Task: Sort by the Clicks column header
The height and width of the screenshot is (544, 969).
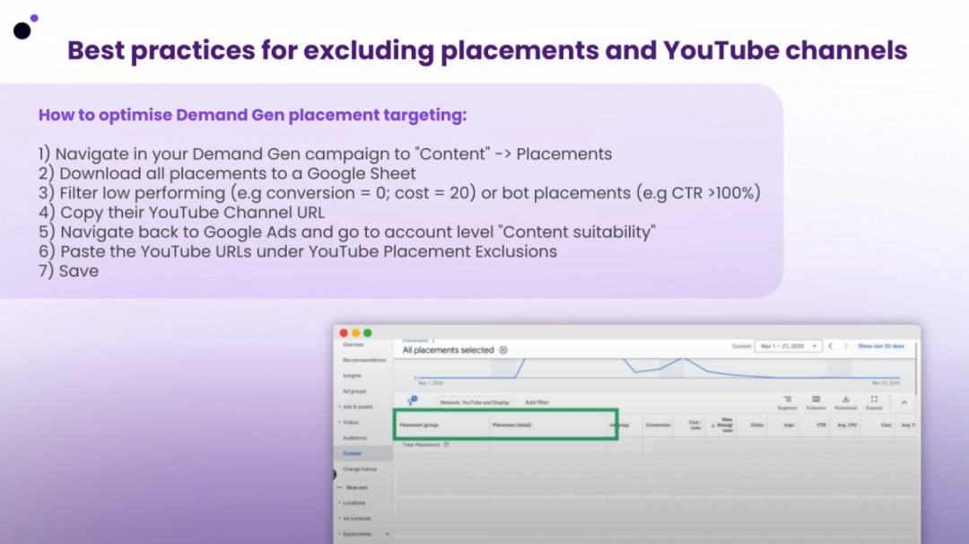Action: [x=757, y=426]
